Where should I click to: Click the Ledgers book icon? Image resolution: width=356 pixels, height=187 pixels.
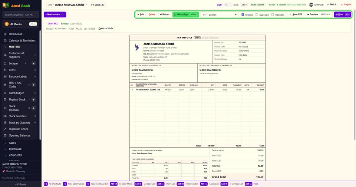pyautogui.click(x=5, y=63)
